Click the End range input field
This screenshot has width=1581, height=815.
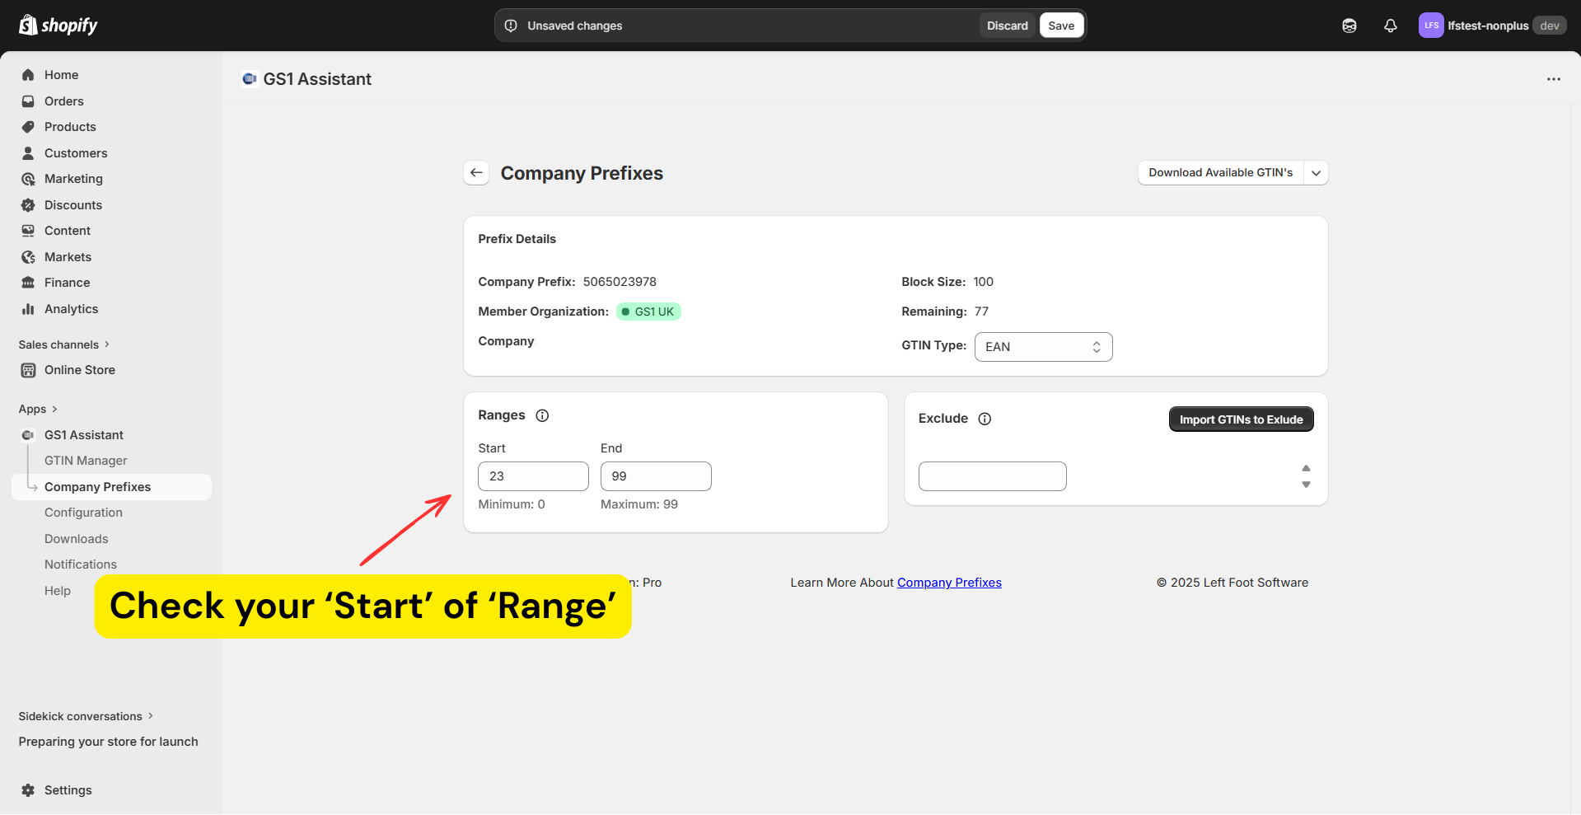656,476
